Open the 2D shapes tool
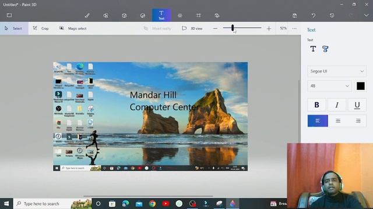Viewport: 373px width, 209px height. point(105,16)
